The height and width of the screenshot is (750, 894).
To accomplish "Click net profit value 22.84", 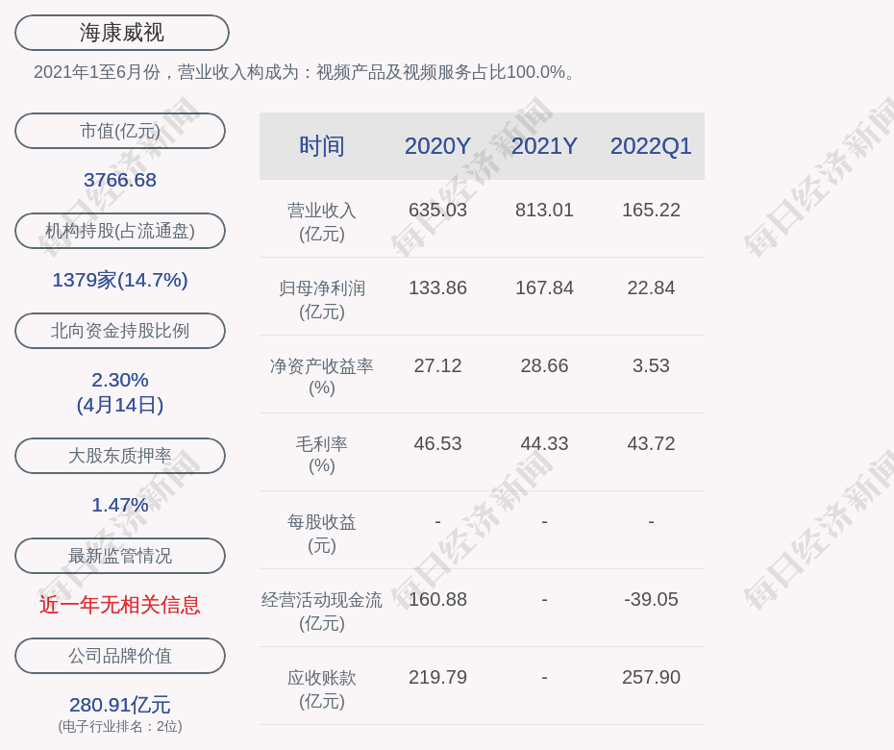I will point(651,288).
